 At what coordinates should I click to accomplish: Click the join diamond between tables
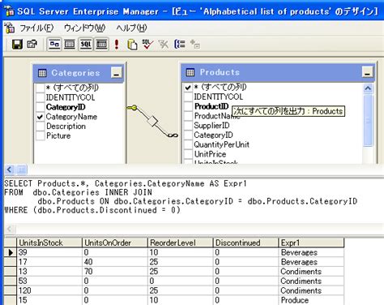(x=152, y=121)
